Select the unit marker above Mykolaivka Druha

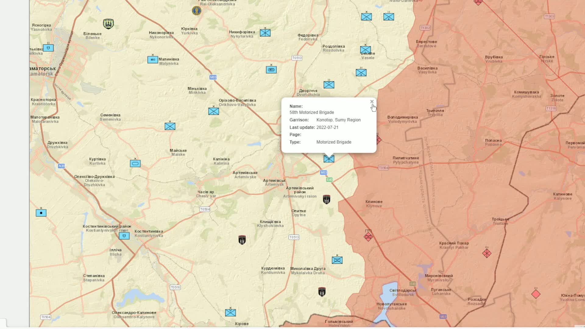(x=337, y=260)
